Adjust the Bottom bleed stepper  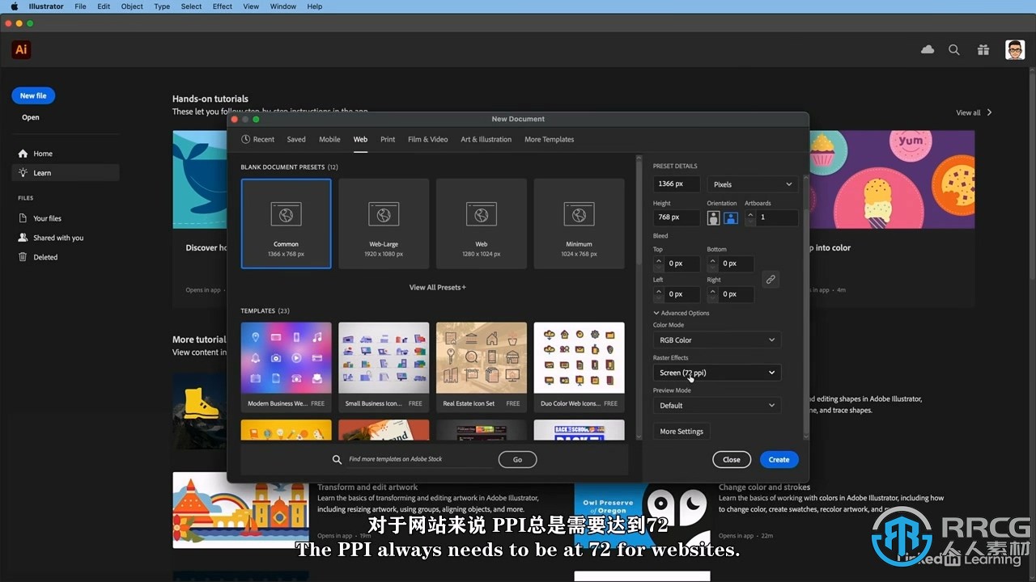pos(712,263)
